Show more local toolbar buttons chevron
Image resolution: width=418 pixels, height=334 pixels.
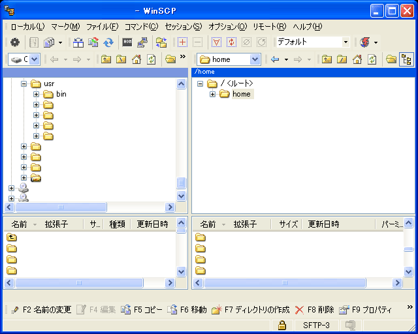(183, 57)
